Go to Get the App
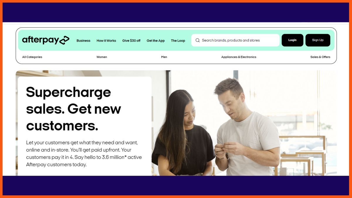Screen dimensions: 352x198 click(155, 40)
